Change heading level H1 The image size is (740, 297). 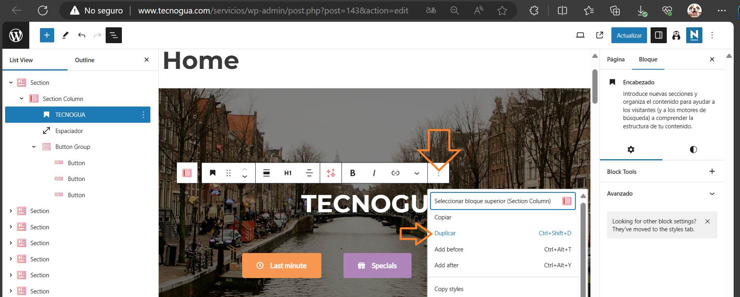pyautogui.click(x=288, y=173)
